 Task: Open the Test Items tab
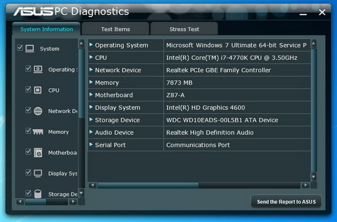point(115,29)
